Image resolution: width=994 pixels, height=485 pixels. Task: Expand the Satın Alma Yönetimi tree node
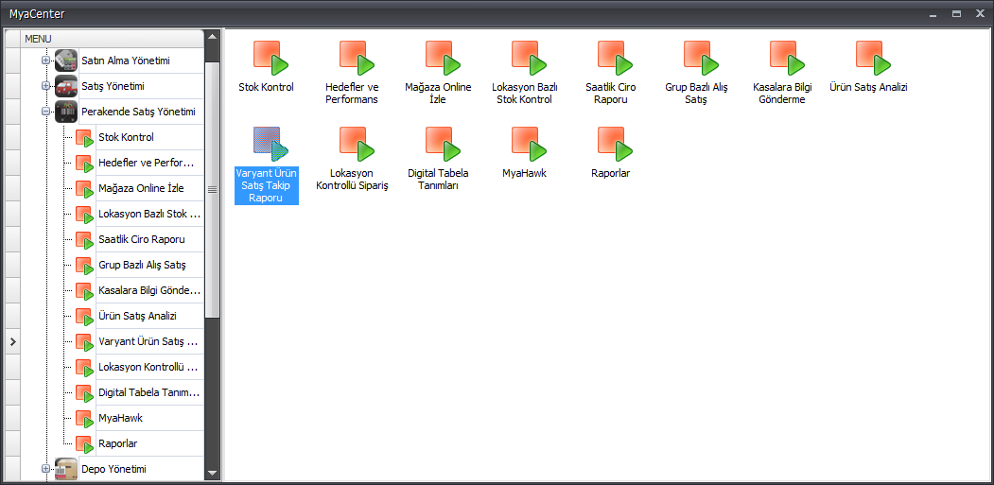point(45,61)
